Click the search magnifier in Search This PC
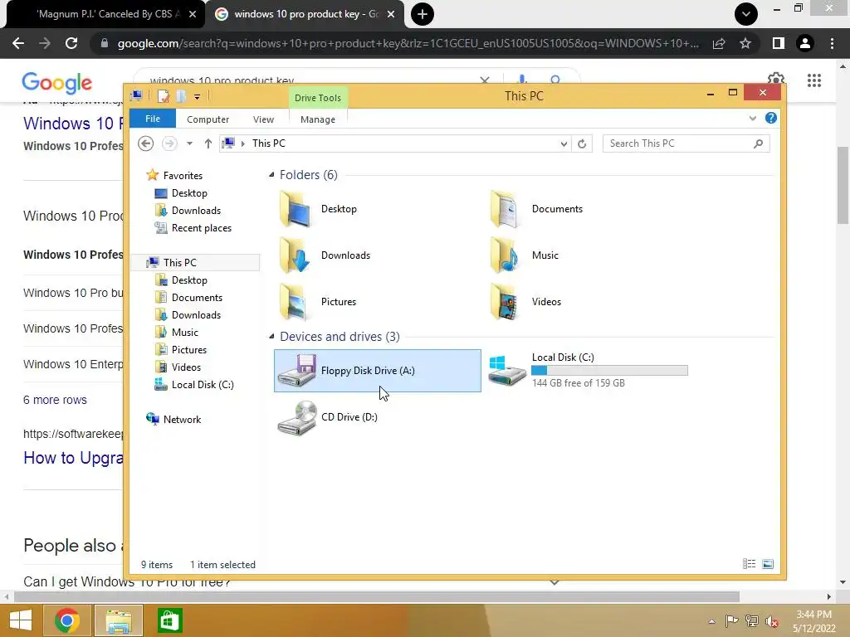Image resolution: width=850 pixels, height=637 pixels. (759, 143)
